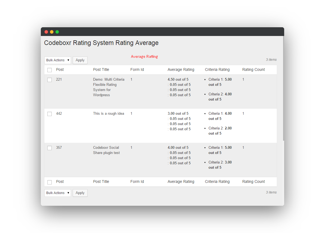
Task: Click Criteria Rating in top header
Action: 217,70
